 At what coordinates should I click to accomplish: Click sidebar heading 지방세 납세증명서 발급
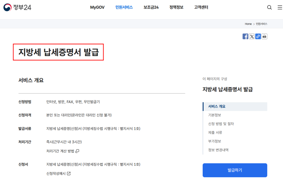click(x=228, y=89)
